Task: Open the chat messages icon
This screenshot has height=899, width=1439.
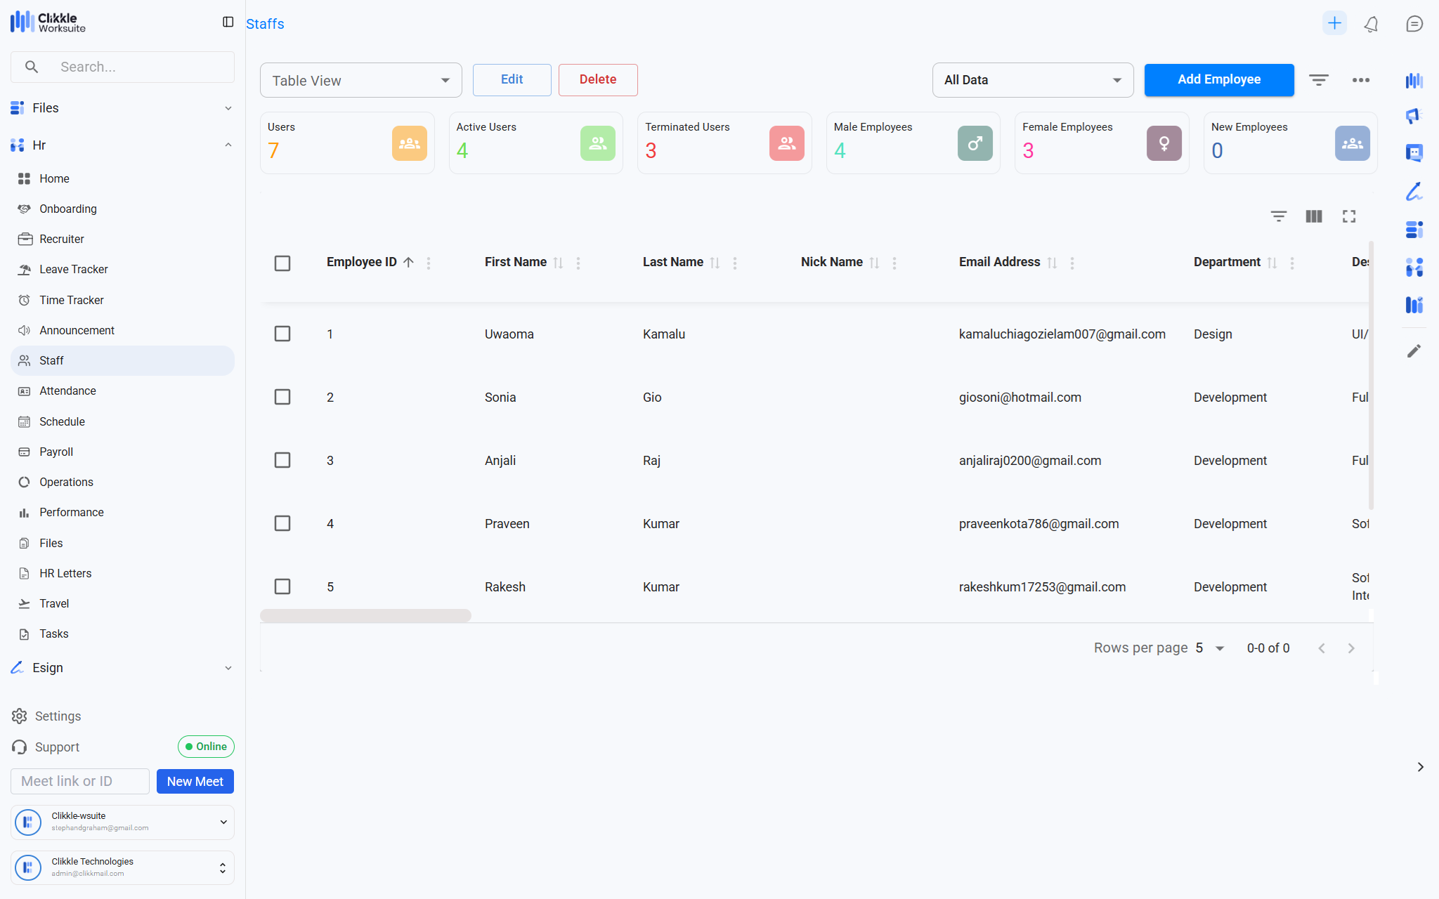Action: tap(1414, 24)
